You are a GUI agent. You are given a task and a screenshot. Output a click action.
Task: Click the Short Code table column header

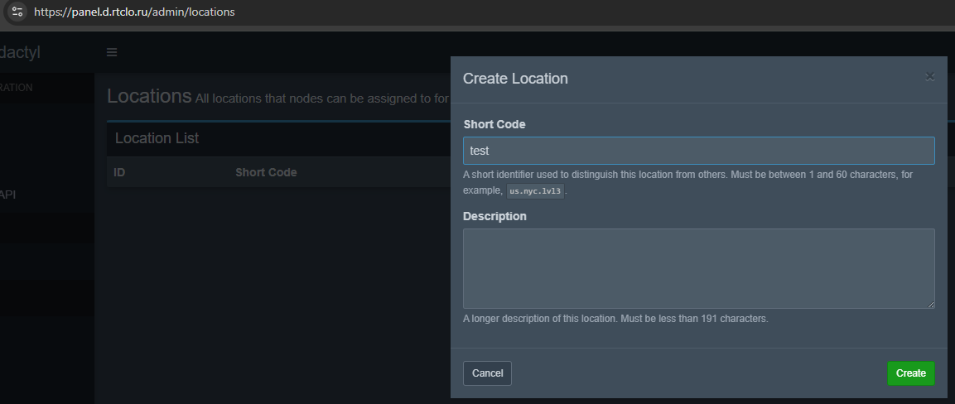(266, 172)
